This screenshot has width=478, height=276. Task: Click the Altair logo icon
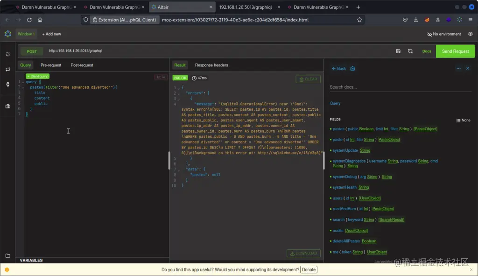(x=7, y=34)
